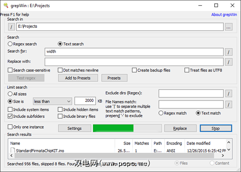Click the Search in path field

point(120,27)
